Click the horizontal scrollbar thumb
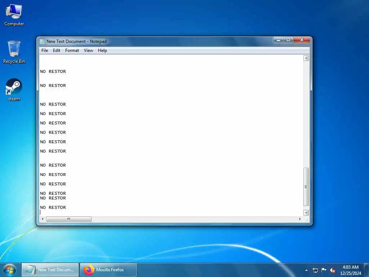Image resolution: width=369 pixels, height=277 pixels. coord(69,219)
